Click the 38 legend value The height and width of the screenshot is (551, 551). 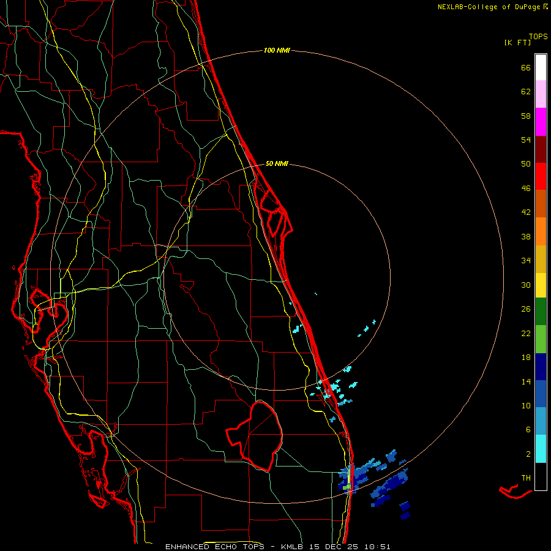526,237
